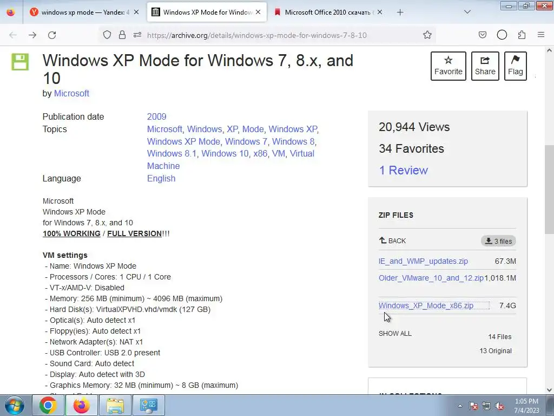Close the Windows XP Mode archive tab
The width and height of the screenshot is (554, 416).
point(258,12)
